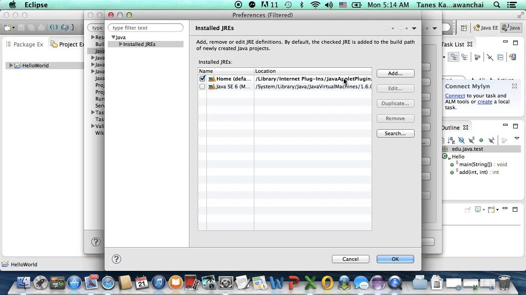Follow the create link in Mylyn notice

485,102
